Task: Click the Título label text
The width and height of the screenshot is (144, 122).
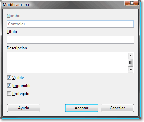Action: (x=12, y=32)
